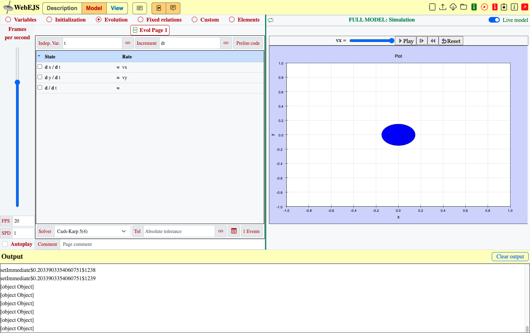Toggle the Live model switch
This screenshot has width=530, height=333.
coord(494,20)
